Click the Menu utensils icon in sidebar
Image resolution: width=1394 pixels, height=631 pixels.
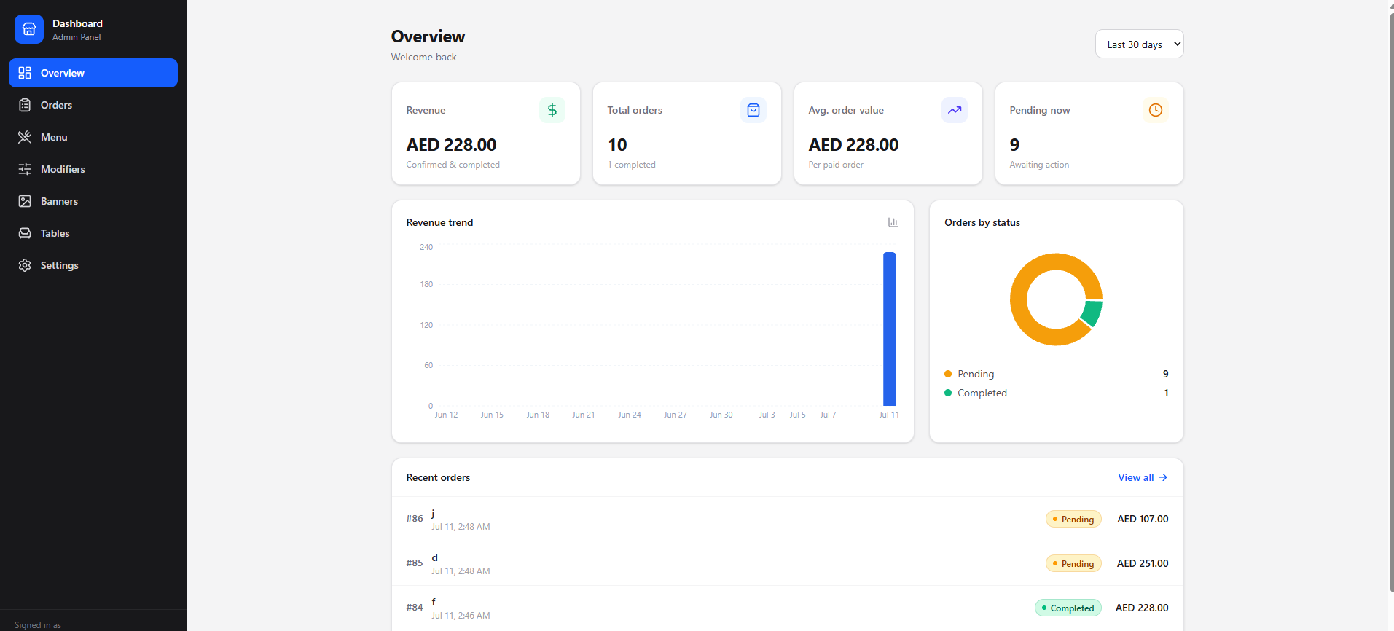[x=25, y=137]
